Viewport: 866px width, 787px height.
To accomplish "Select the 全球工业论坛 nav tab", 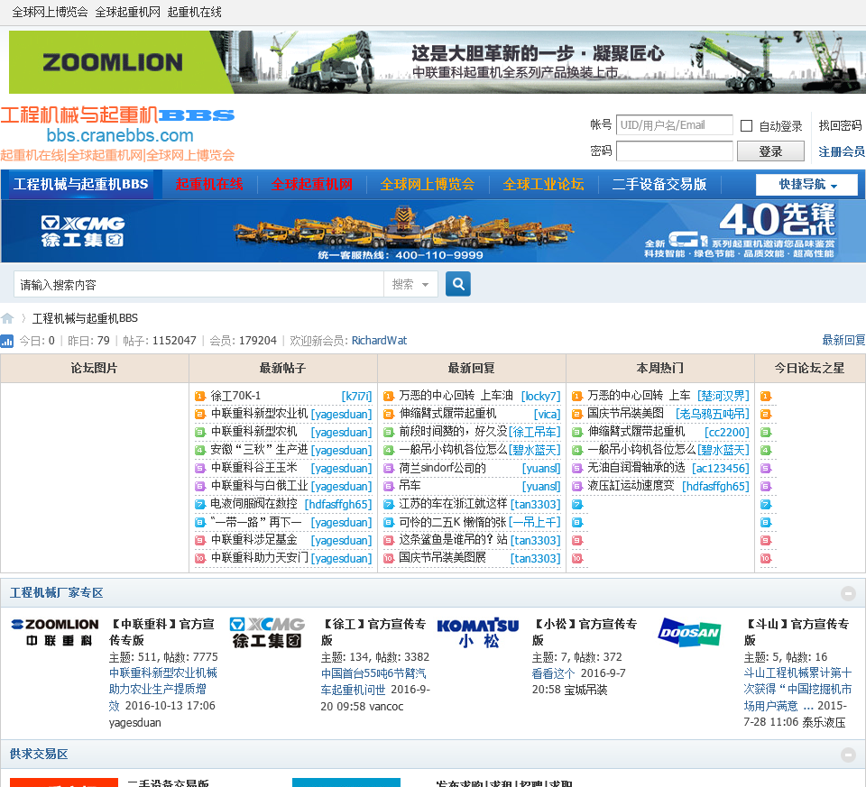I will point(543,184).
